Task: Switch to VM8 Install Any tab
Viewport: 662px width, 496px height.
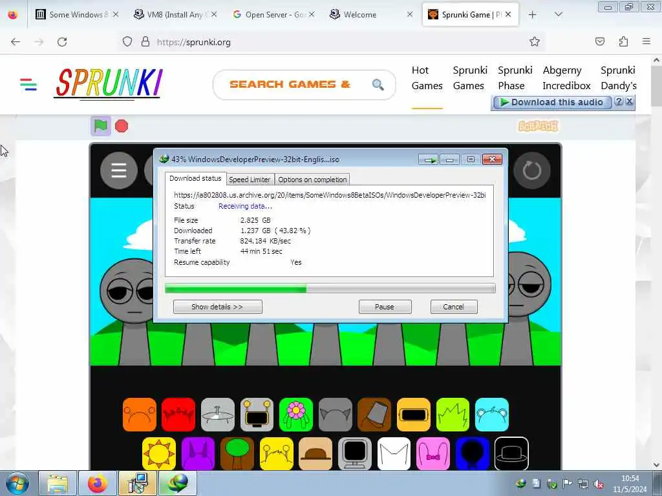Action: [175, 15]
